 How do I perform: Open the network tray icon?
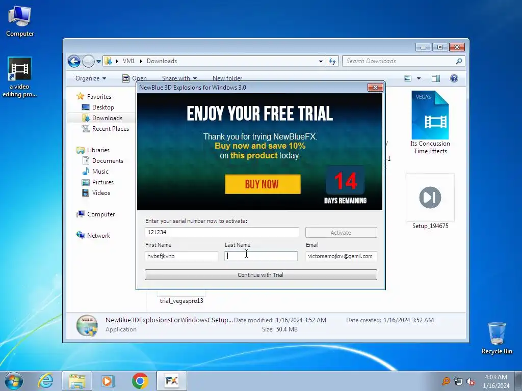(x=458, y=381)
